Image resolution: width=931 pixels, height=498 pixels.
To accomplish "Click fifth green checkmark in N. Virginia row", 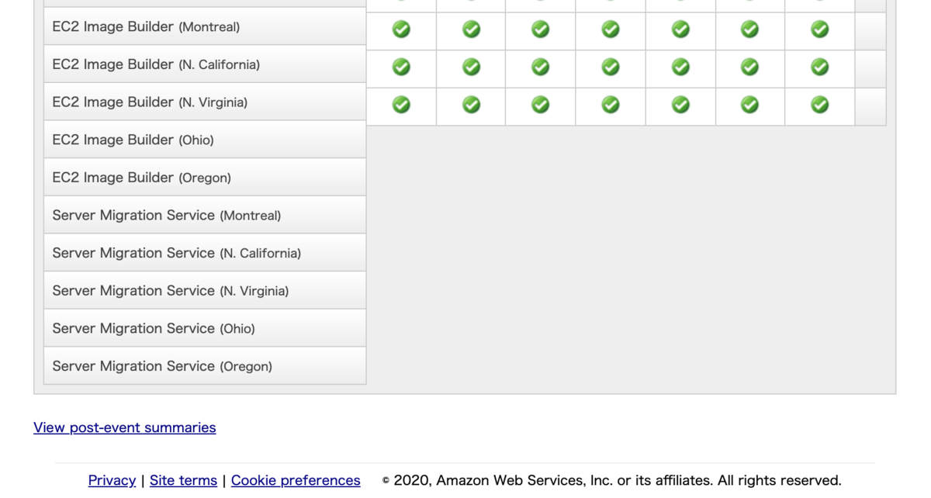I will click(x=680, y=104).
